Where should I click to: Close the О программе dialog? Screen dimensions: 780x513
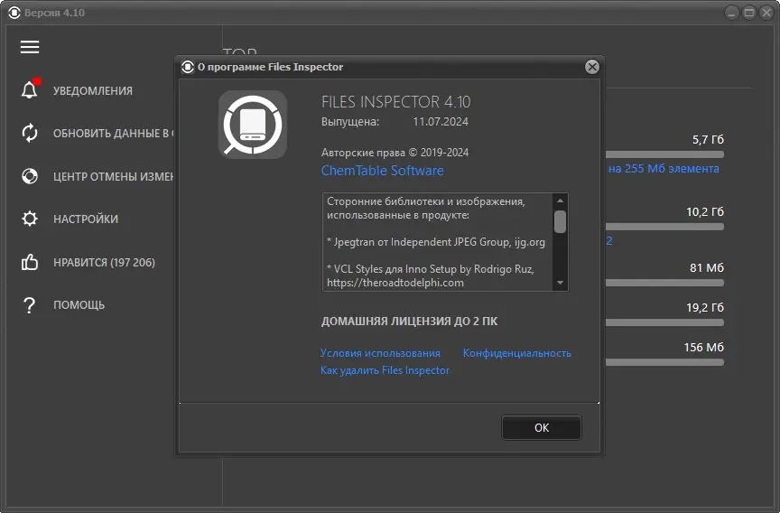(591, 67)
